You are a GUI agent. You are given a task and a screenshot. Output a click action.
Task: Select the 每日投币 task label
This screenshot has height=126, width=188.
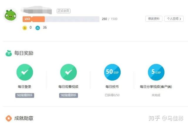click(x=112, y=87)
